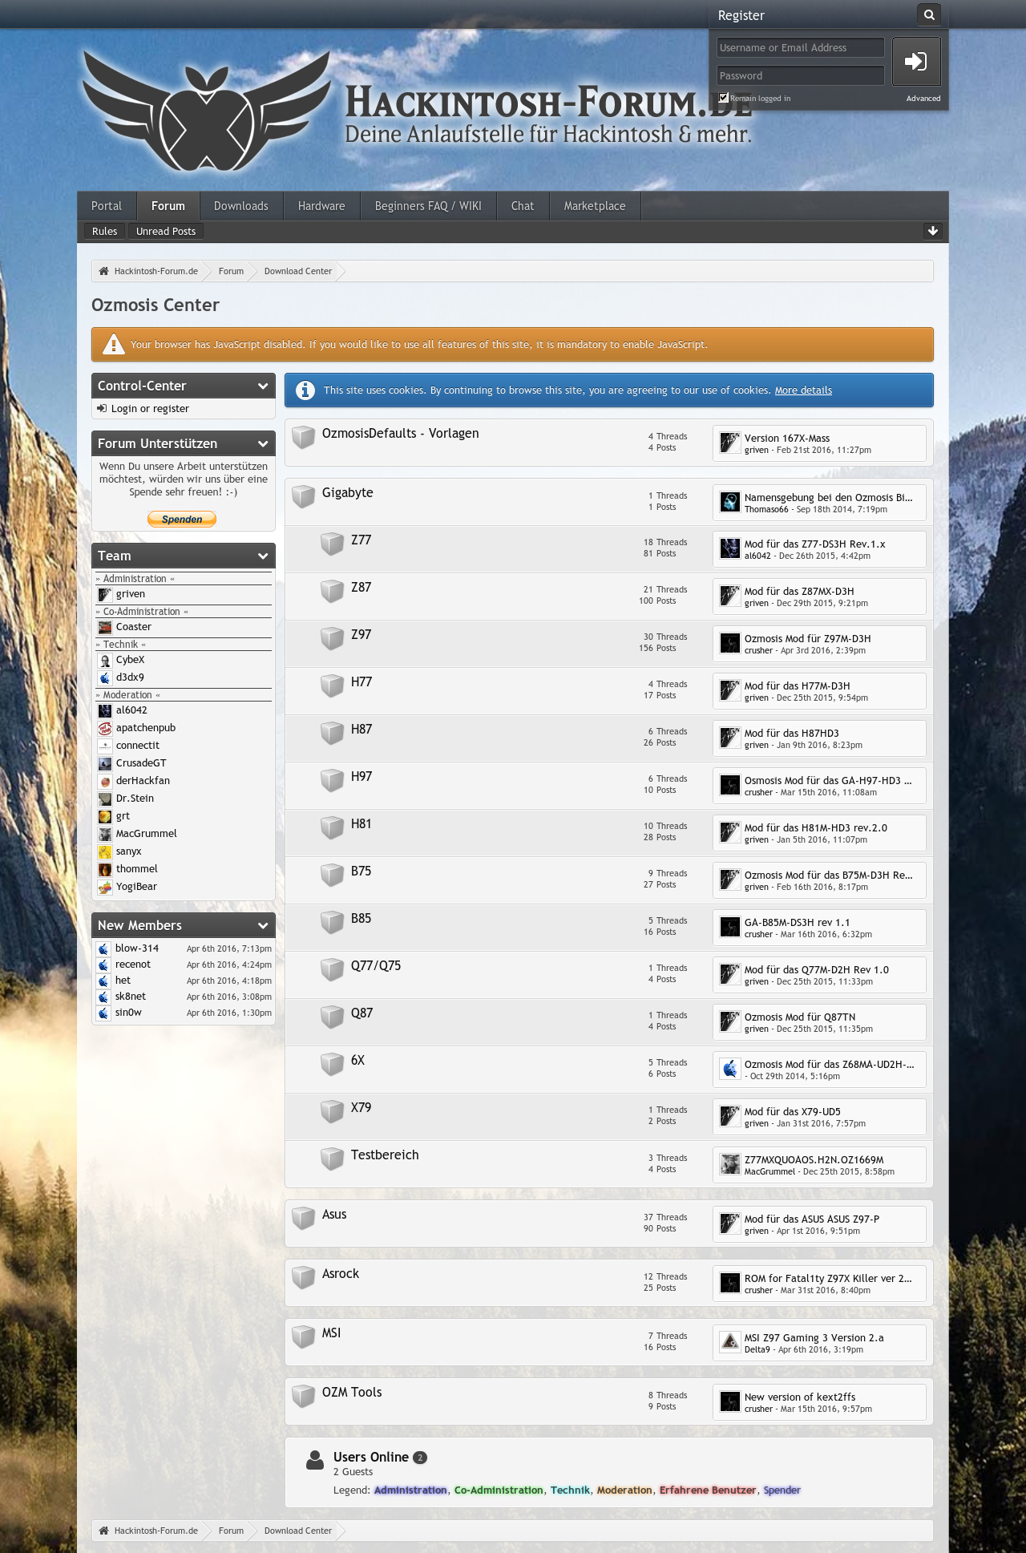Click avatar beside Namensgebung bei den Ozmosis post
Image resolution: width=1026 pixels, height=1553 pixels.
729,502
